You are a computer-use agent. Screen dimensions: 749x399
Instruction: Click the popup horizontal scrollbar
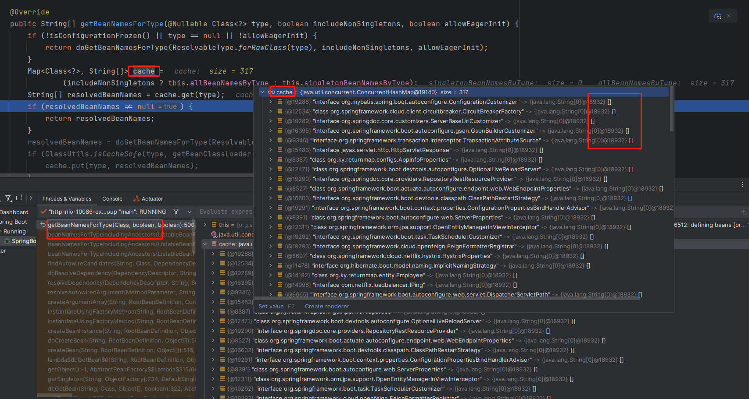pos(448,299)
